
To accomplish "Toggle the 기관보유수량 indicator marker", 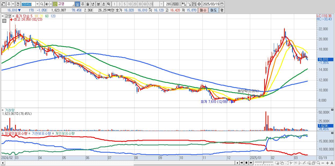I will pyautogui.click(x=29, y=133).
